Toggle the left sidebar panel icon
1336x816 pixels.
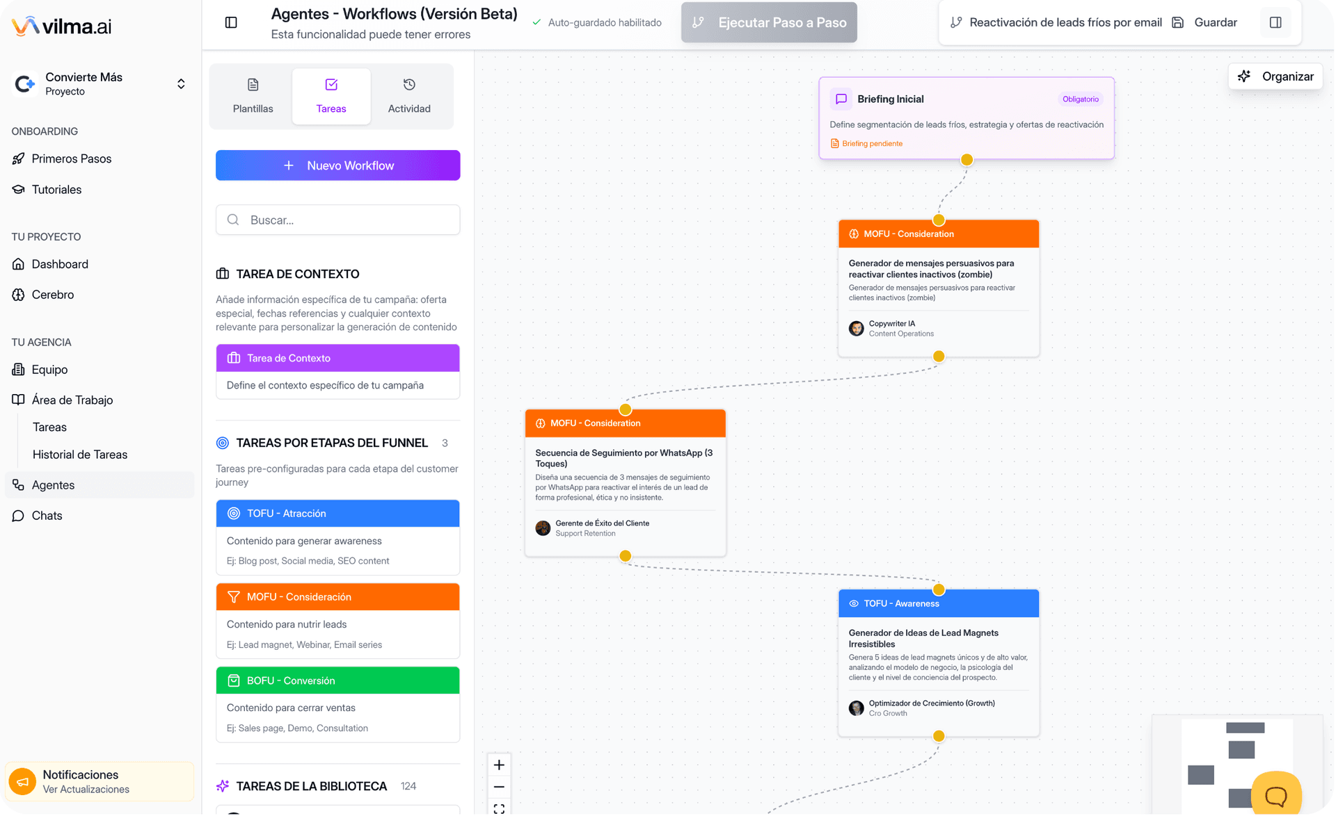[x=231, y=23]
